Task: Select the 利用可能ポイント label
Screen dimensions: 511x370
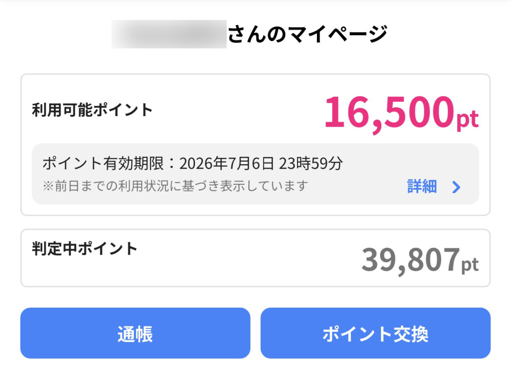Action: click(x=92, y=110)
